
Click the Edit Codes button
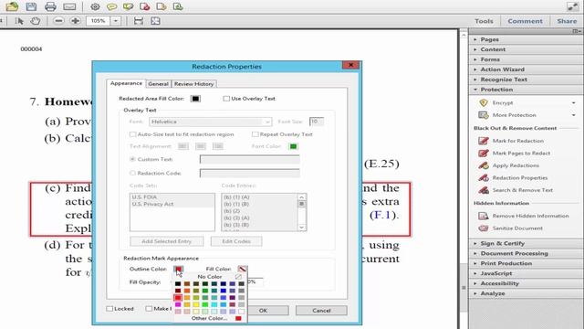236,241
